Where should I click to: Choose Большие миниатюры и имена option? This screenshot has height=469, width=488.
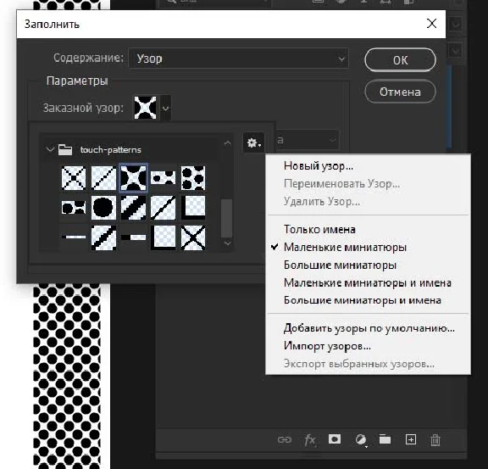368,300
